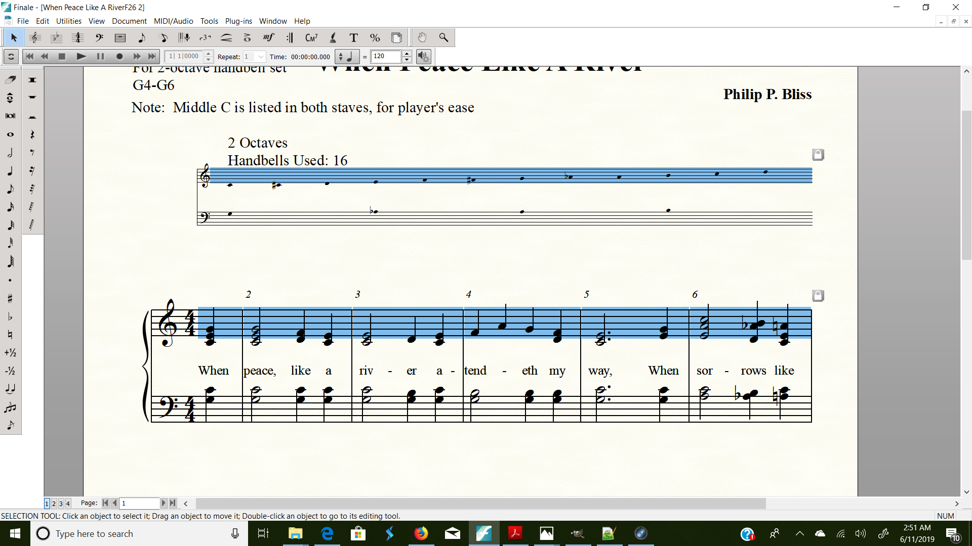Select the Time Signature tool
Screen dimensions: 972x546
77,38
